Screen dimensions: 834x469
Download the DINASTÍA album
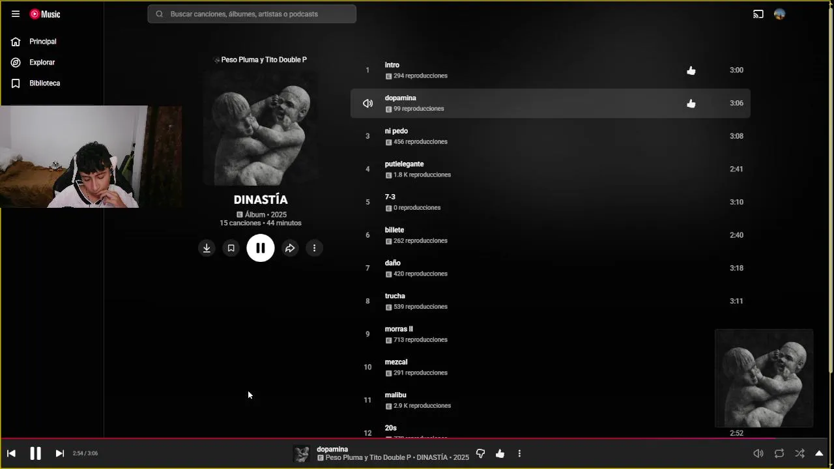tap(207, 248)
